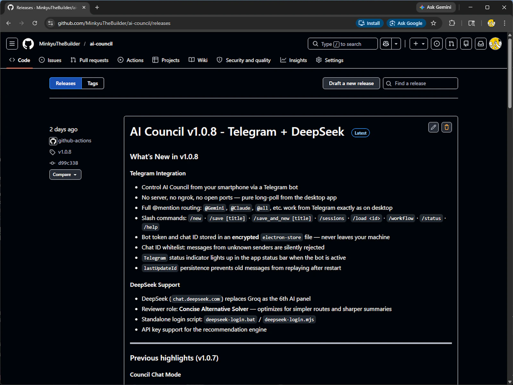This screenshot has width=513, height=385.
Task: Open the notifications inbox icon
Action: click(x=481, y=44)
